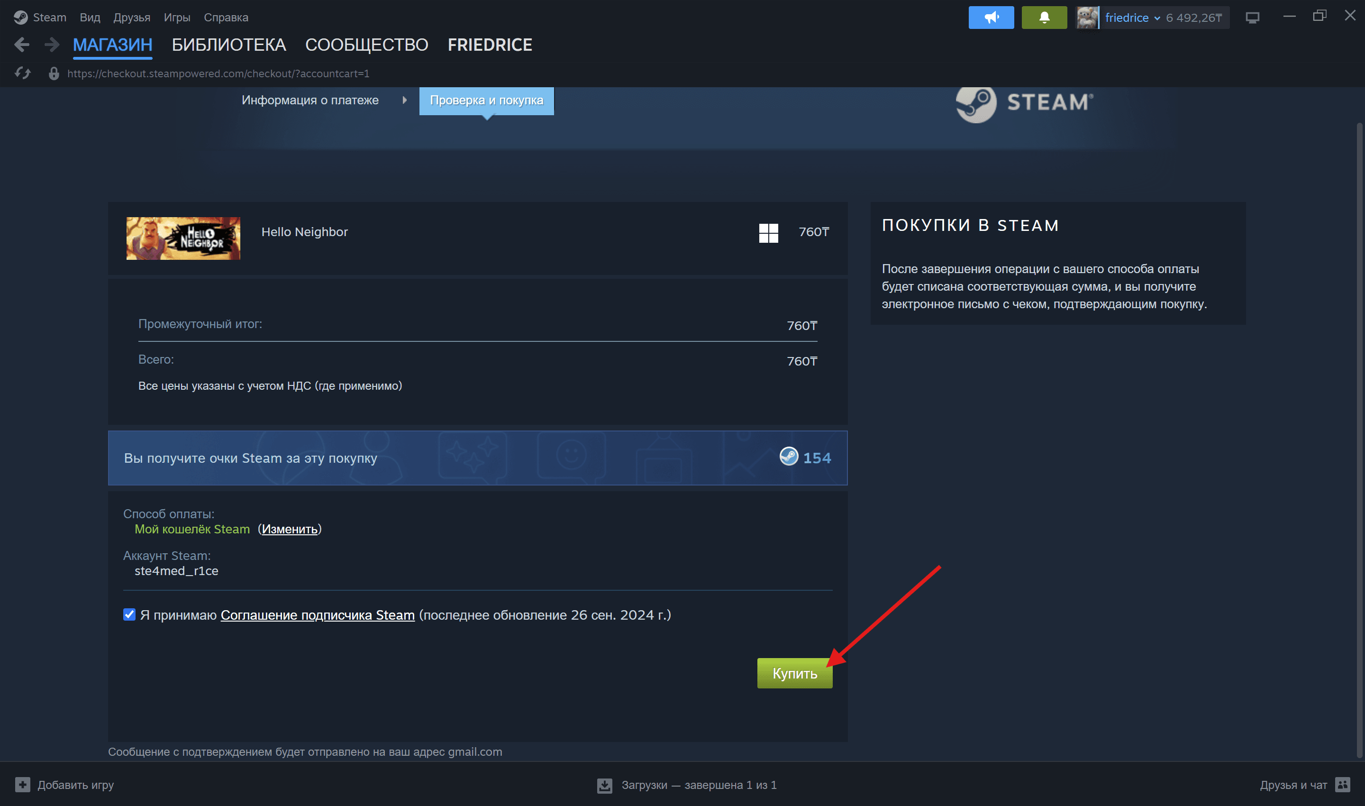Open the Игры menu
The width and height of the screenshot is (1365, 806).
(177, 18)
